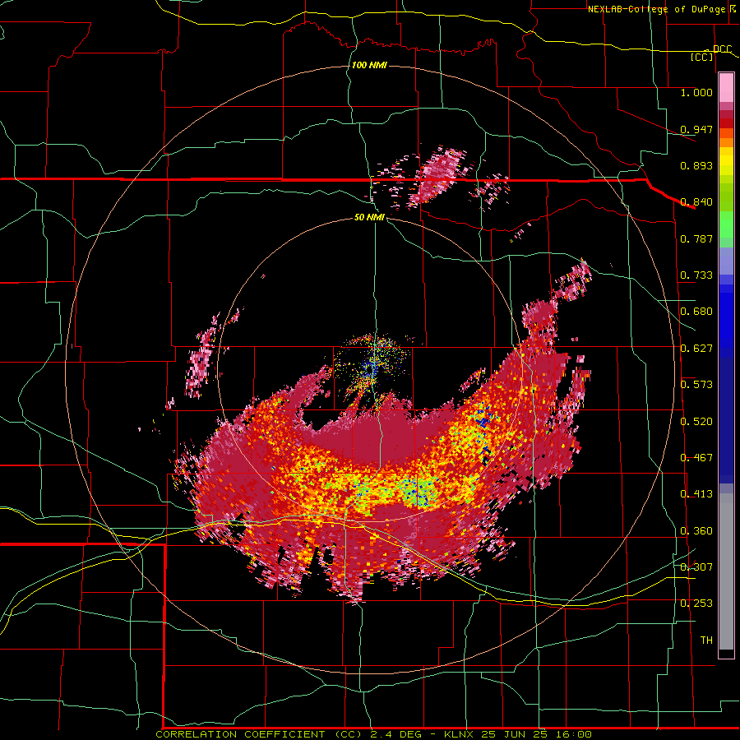This screenshot has width=740, height=740.
Task: Select the 0.307 scale value
Action: [x=696, y=567]
